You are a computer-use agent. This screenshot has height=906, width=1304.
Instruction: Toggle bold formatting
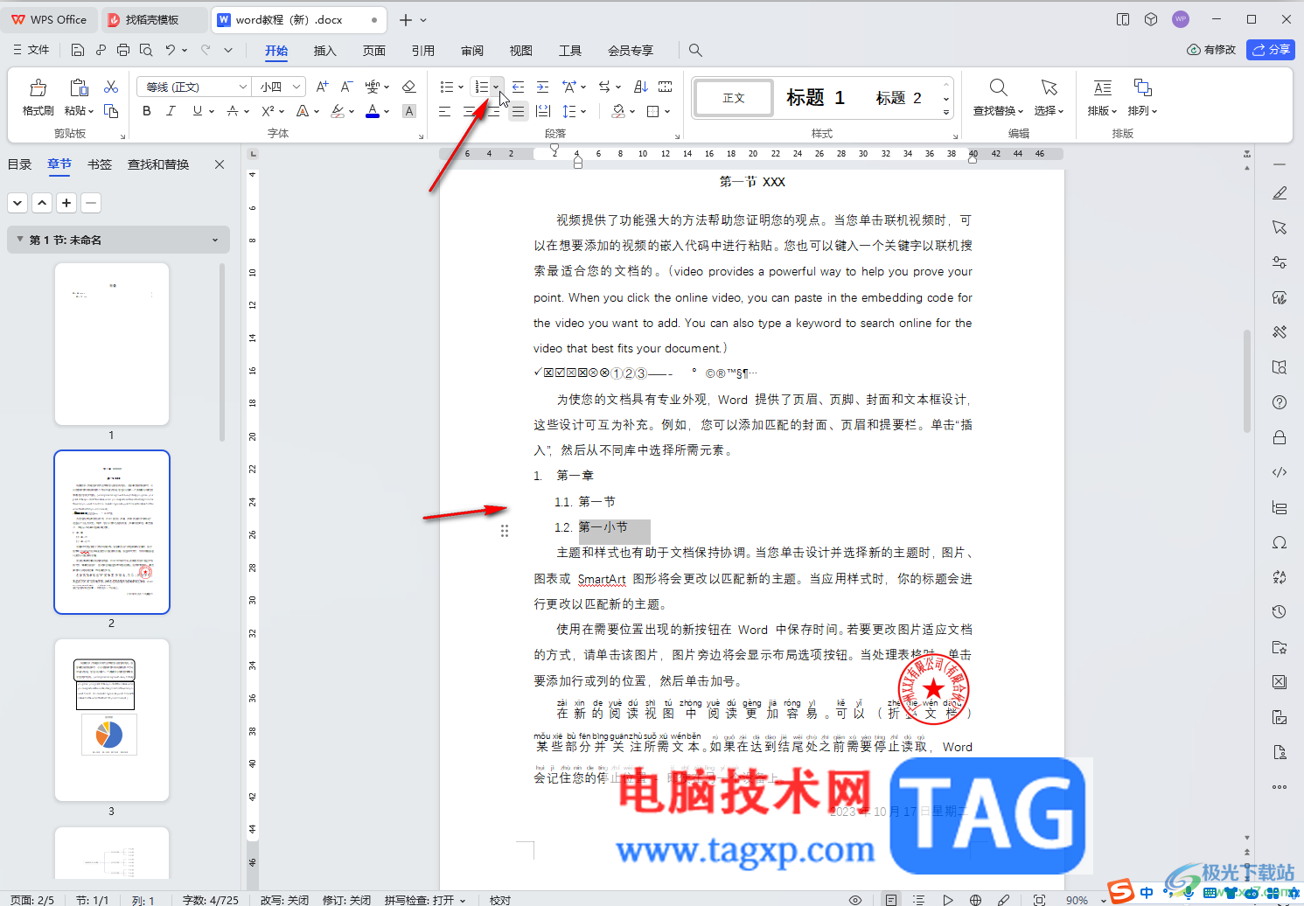[x=147, y=111]
